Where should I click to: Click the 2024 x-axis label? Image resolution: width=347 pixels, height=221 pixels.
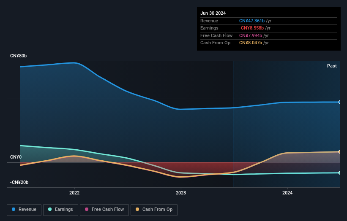(287, 193)
